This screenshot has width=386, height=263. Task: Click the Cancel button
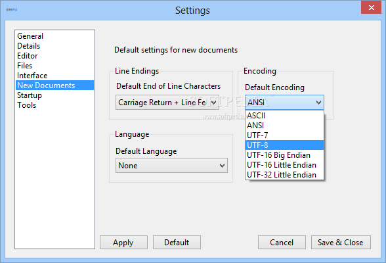(x=282, y=243)
